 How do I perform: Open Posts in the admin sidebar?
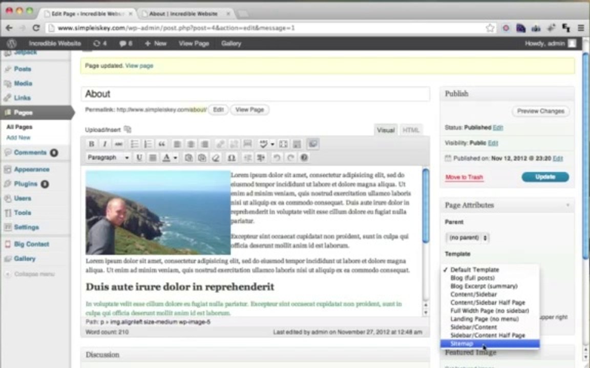coord(23,69)
